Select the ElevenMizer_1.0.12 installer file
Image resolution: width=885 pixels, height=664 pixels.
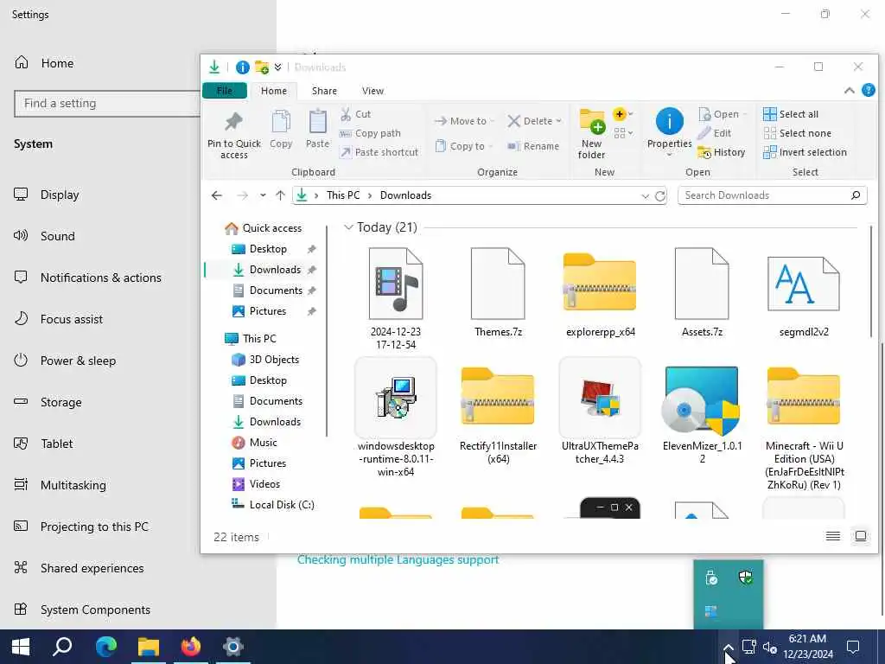pyautogui.click(x=702, y=415)
